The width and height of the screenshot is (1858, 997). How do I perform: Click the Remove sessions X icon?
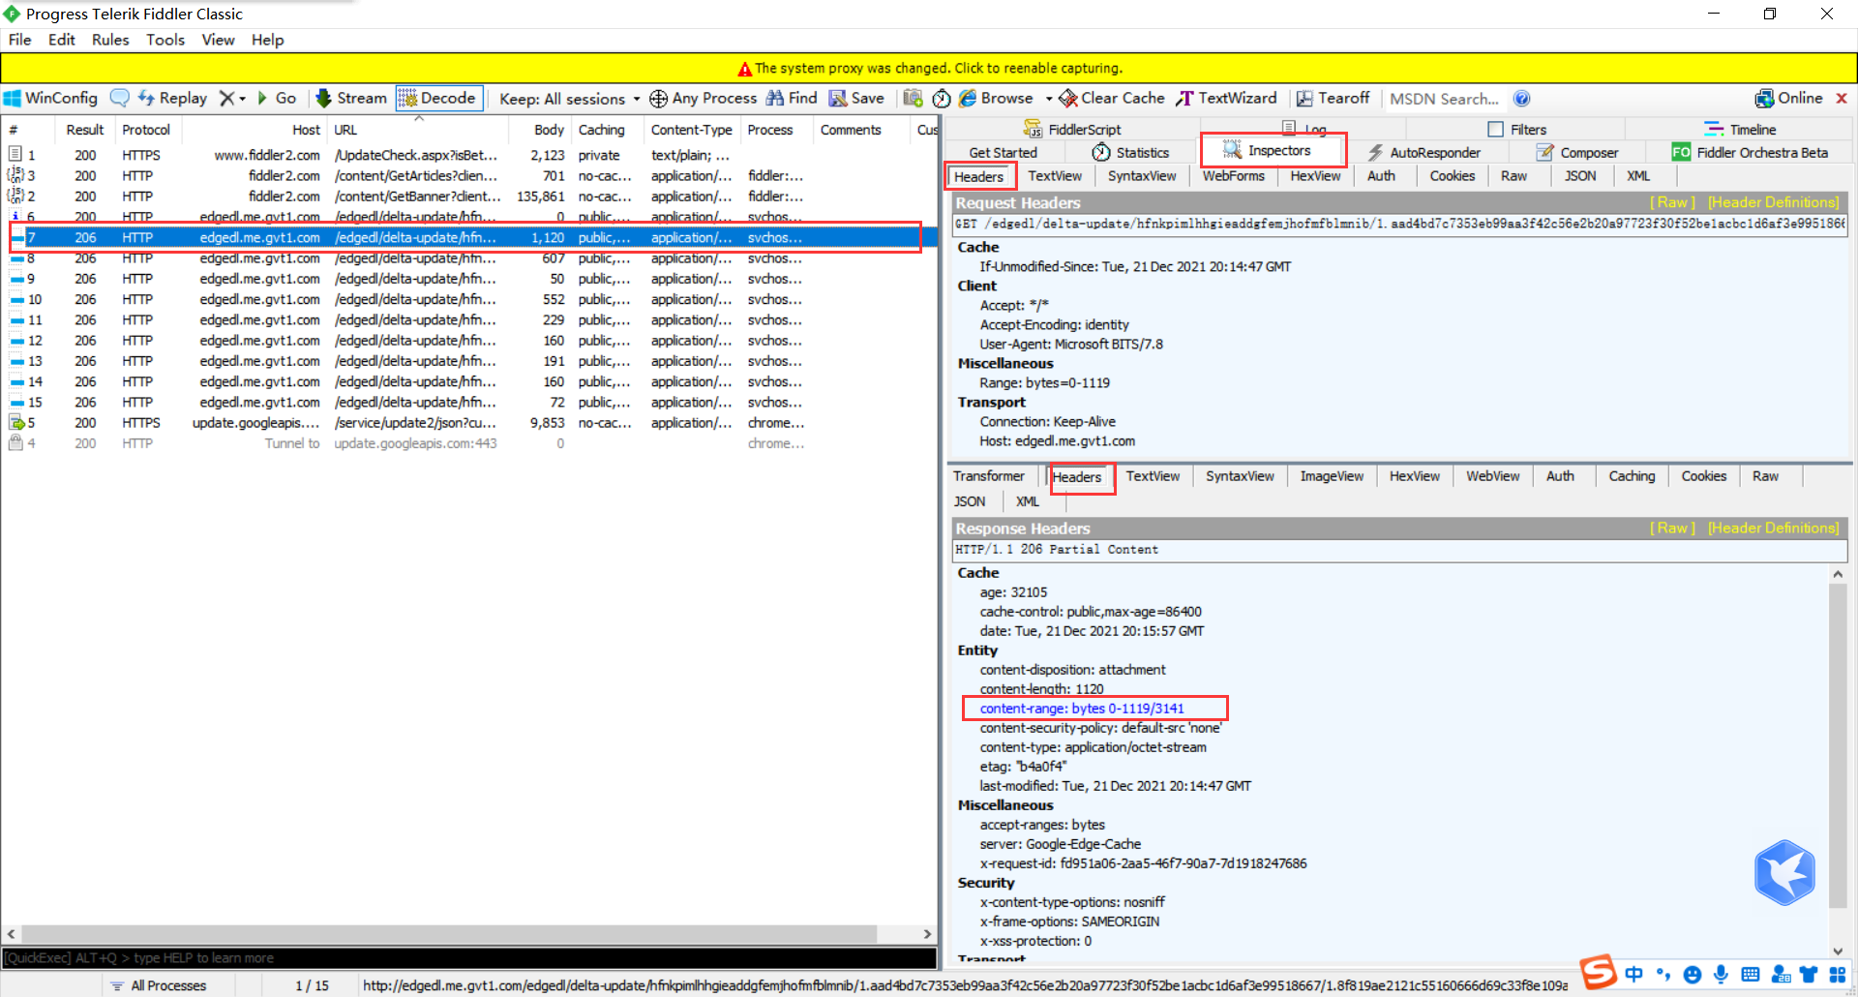tap(226, 98)
